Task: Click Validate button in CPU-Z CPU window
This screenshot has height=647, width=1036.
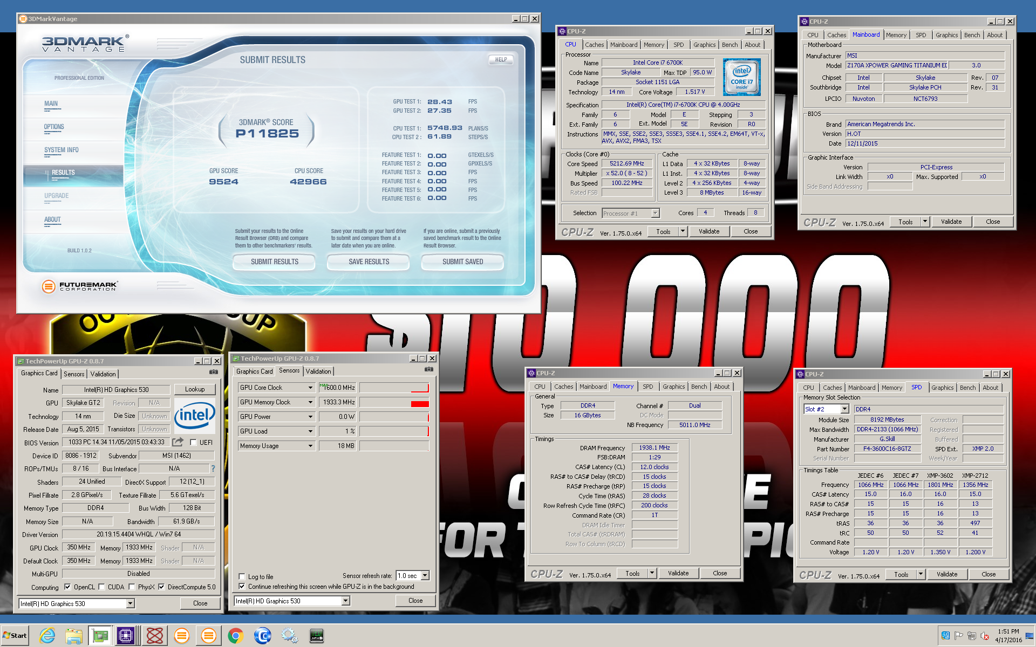Action: [x=709, y=231]
